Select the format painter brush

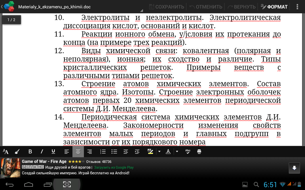pyautogui.click(x=17, y=152)
